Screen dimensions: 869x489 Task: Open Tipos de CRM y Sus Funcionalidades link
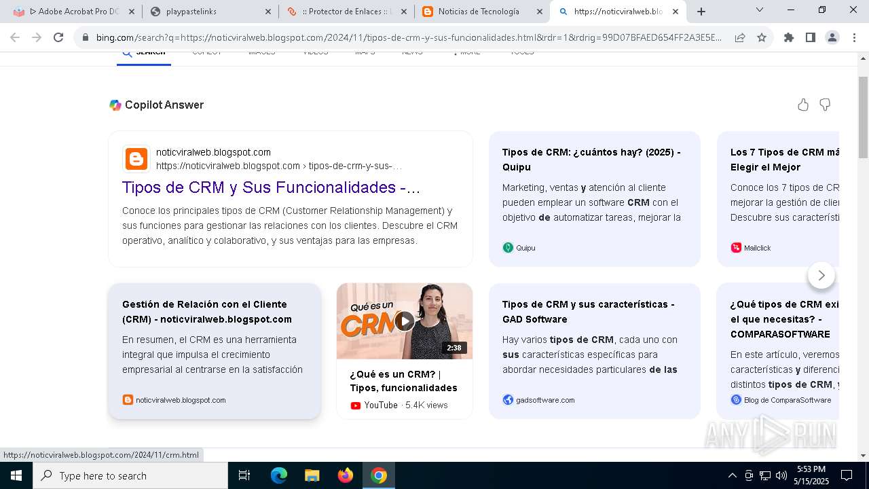click(x=271, y=187)
